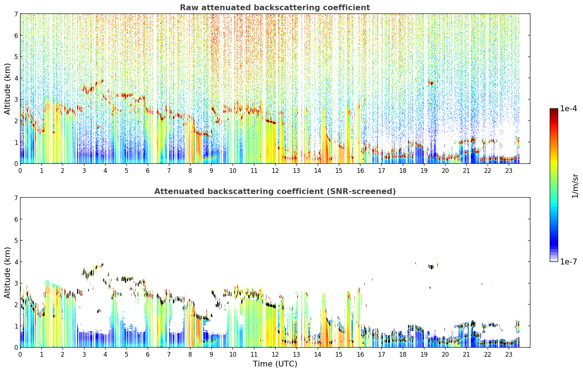Image resolution: width=583 pixels, height=372 pixels.
Task: Click the hour 0 tick of the top plot
Action: pyautogui.click(x=20, y=170)
